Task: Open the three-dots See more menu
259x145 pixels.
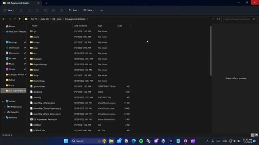Action: [x=101, y=10]
